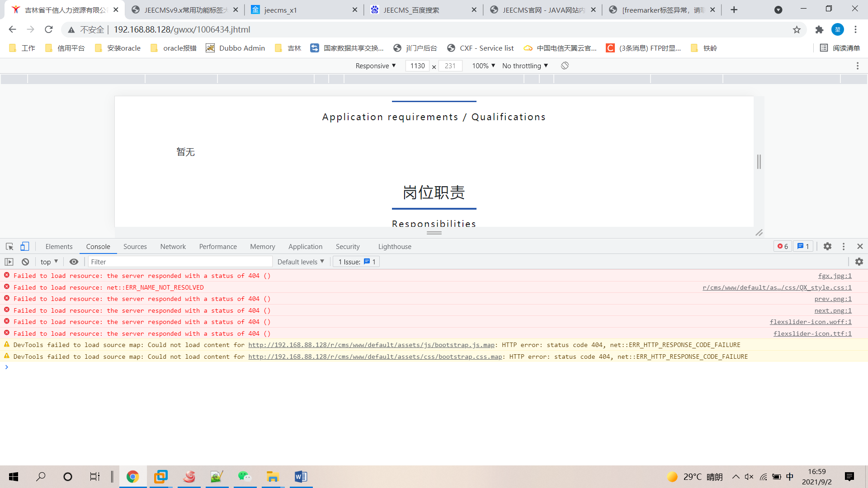Open the Elements panel tab
Image resolution: width=868 pixels, height=488 pixels.
point(59,246)
